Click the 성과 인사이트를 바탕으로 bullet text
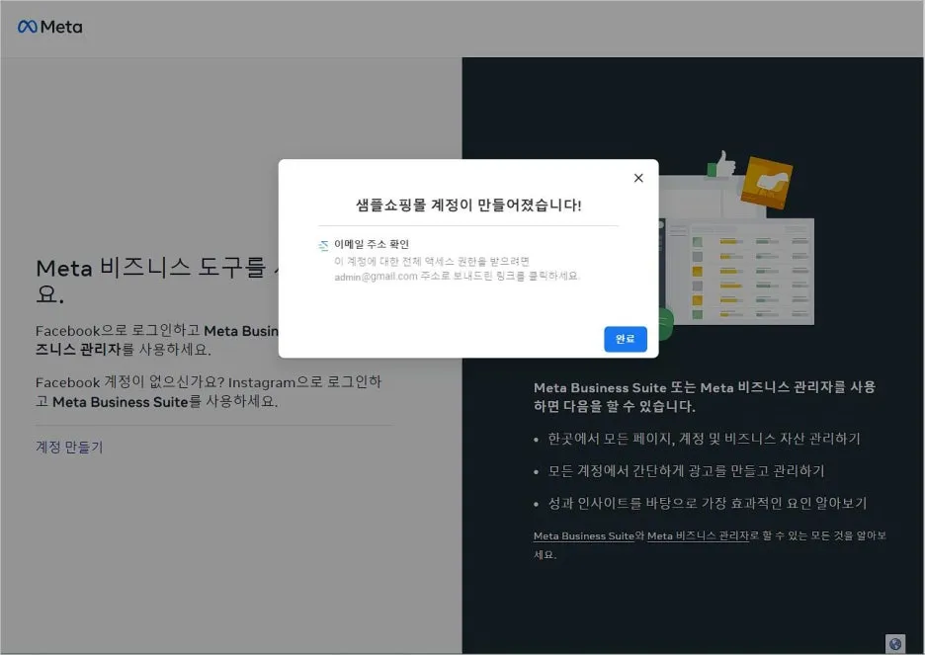The height and width of the screenshot is (655, 925). (x=708, y=503)
